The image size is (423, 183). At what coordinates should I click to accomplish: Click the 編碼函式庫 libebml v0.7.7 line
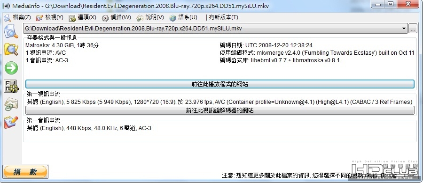[280, 60]
